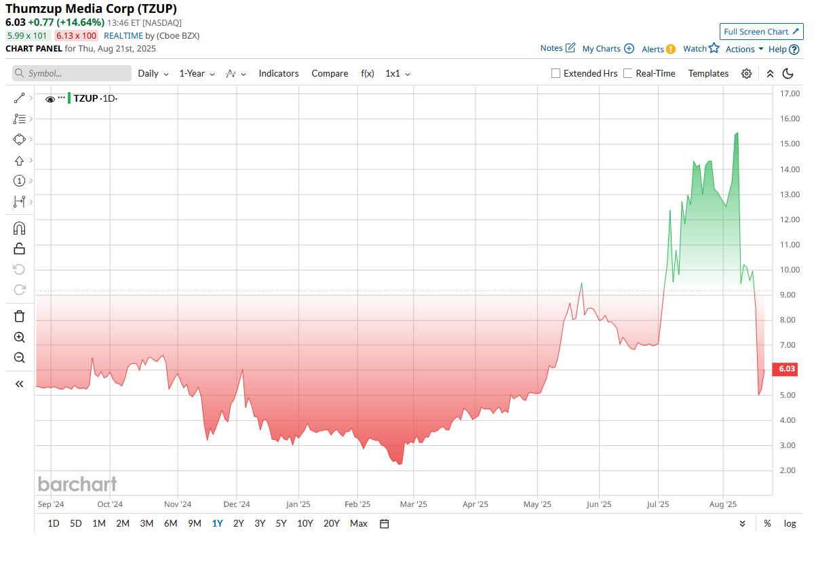Open the Actions dropdown menu
The image size is (816, 570).
pos(745,49)
